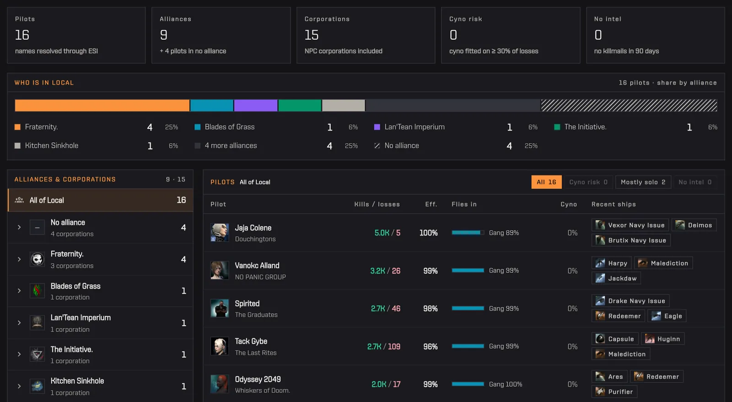Click the Initiative. alliance logo
This screenshot has width=732, height=402.
(x=37, y=354)
